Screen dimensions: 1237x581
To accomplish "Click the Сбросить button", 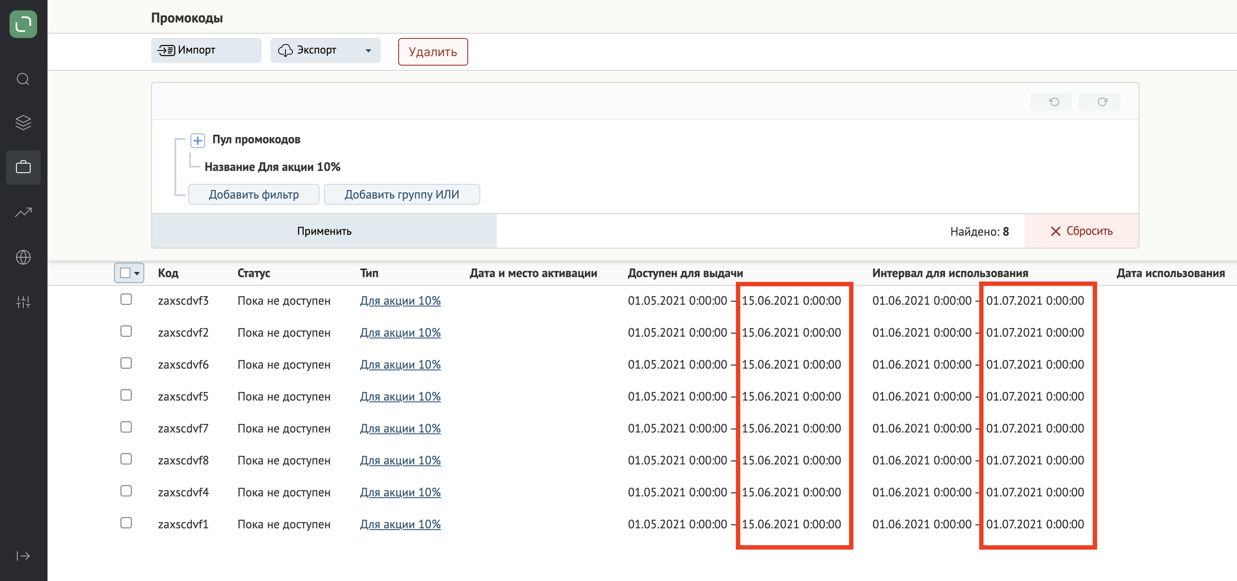I will click(x=1081, y=231).
